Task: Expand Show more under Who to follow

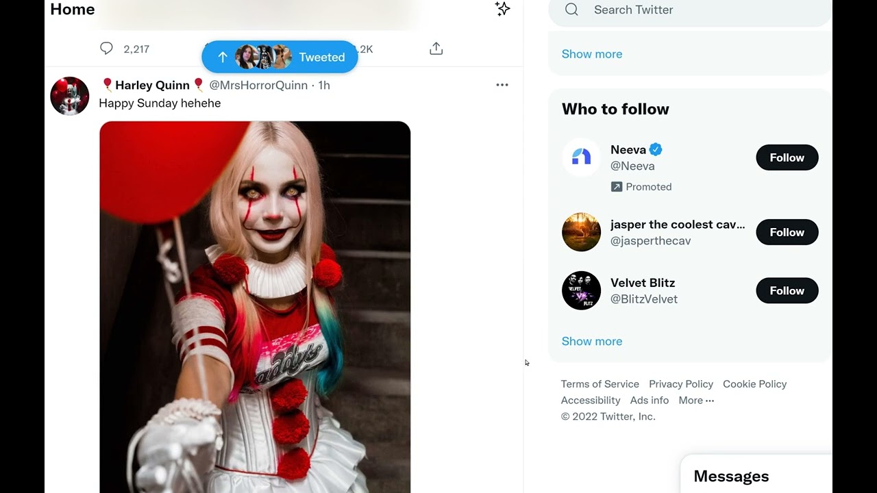Action: [592, 341]
